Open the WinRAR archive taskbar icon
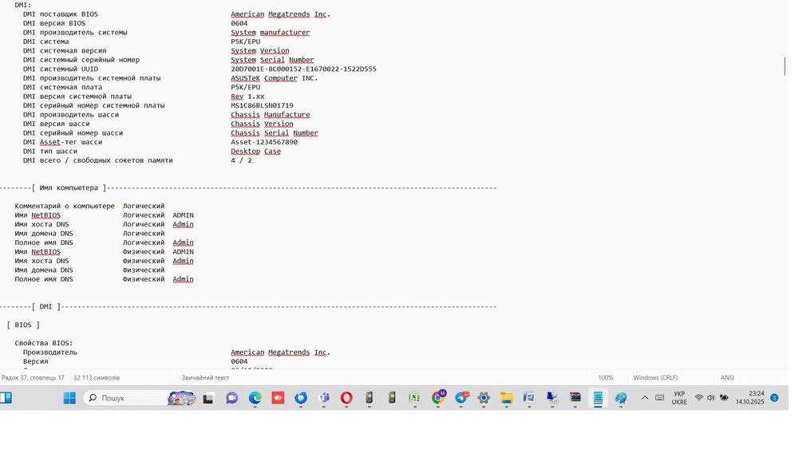798x449 pixels. coord(575,398)
